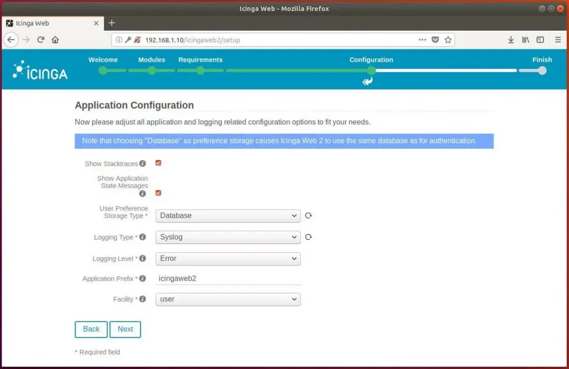
Task: Toggle the Firefox sidebar
Action: coord(540,40)
